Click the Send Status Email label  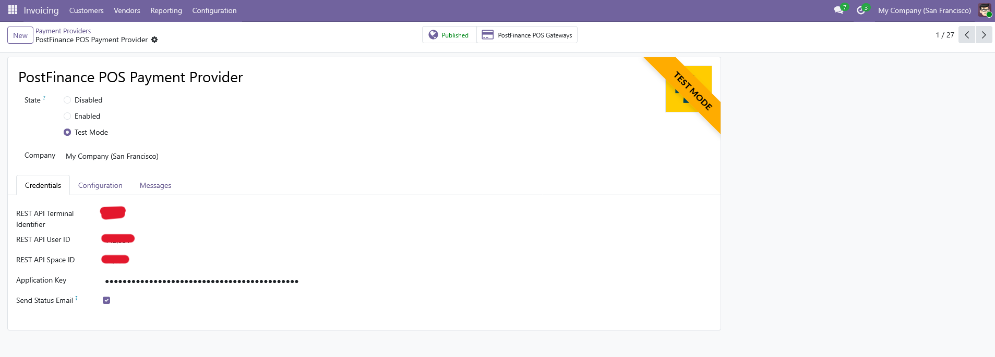(44, 300)
